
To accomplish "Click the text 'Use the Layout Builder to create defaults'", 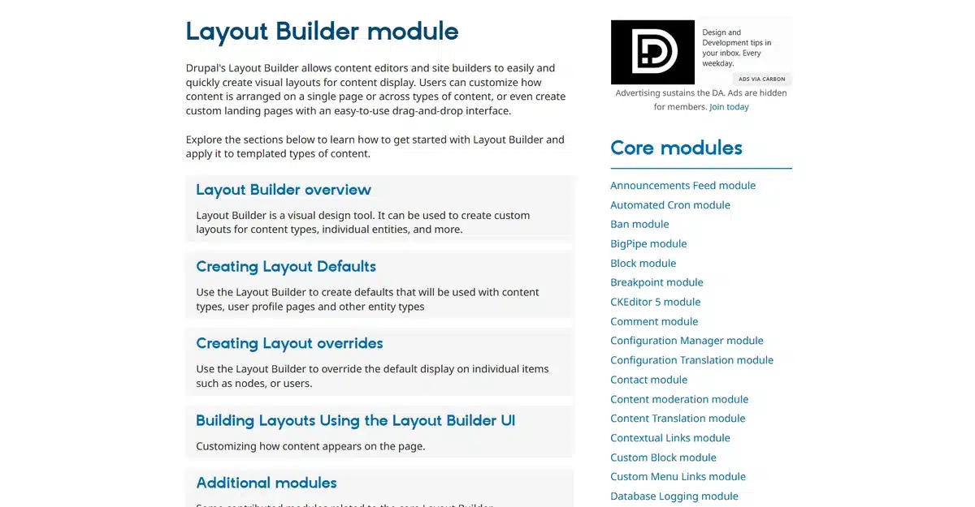I will coord(367,299).
